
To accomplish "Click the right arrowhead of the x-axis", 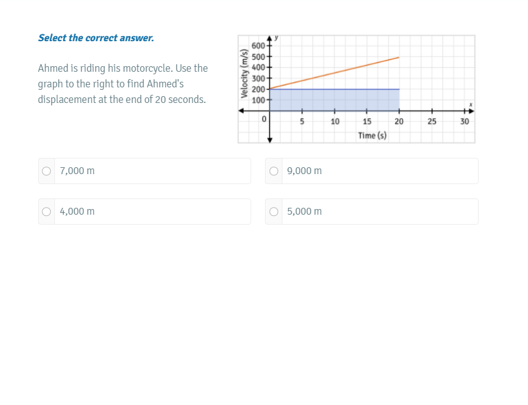I will click(x=471, y=110).
